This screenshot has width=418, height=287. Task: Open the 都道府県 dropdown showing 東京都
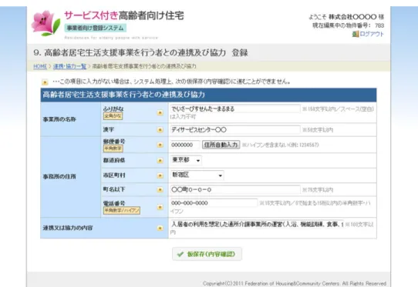click(186, 160)
